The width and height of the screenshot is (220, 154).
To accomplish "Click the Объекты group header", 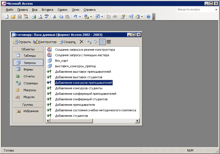I will (28, 49).
